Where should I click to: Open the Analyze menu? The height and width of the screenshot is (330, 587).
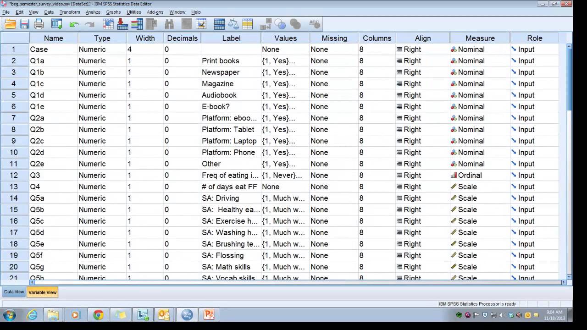[x=93, y=12]
